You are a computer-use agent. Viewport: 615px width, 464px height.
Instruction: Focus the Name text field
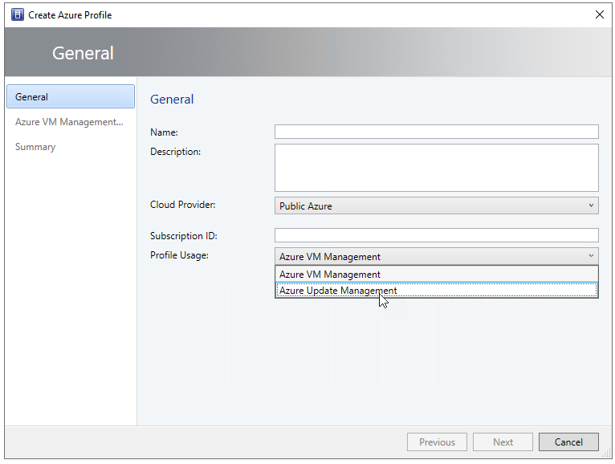[x=436, y=132]
